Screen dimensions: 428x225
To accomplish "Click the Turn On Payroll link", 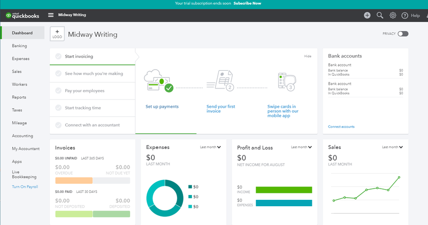I will [25, 187].
